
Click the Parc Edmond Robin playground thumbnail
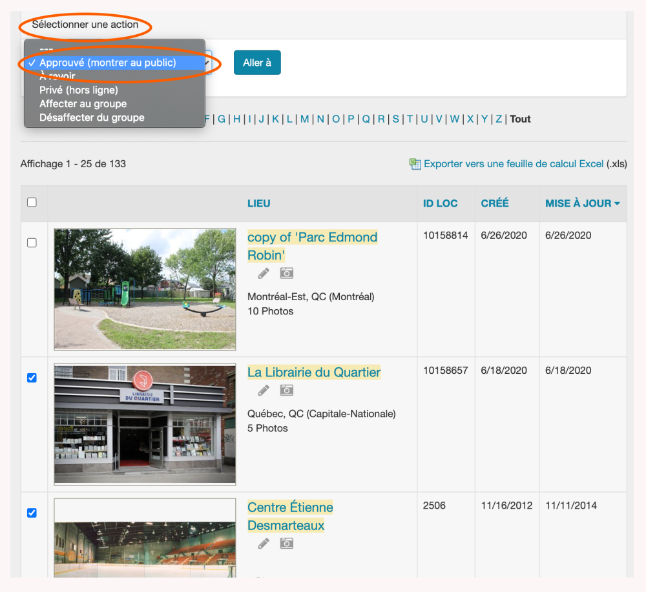click(x=145, y=289)
